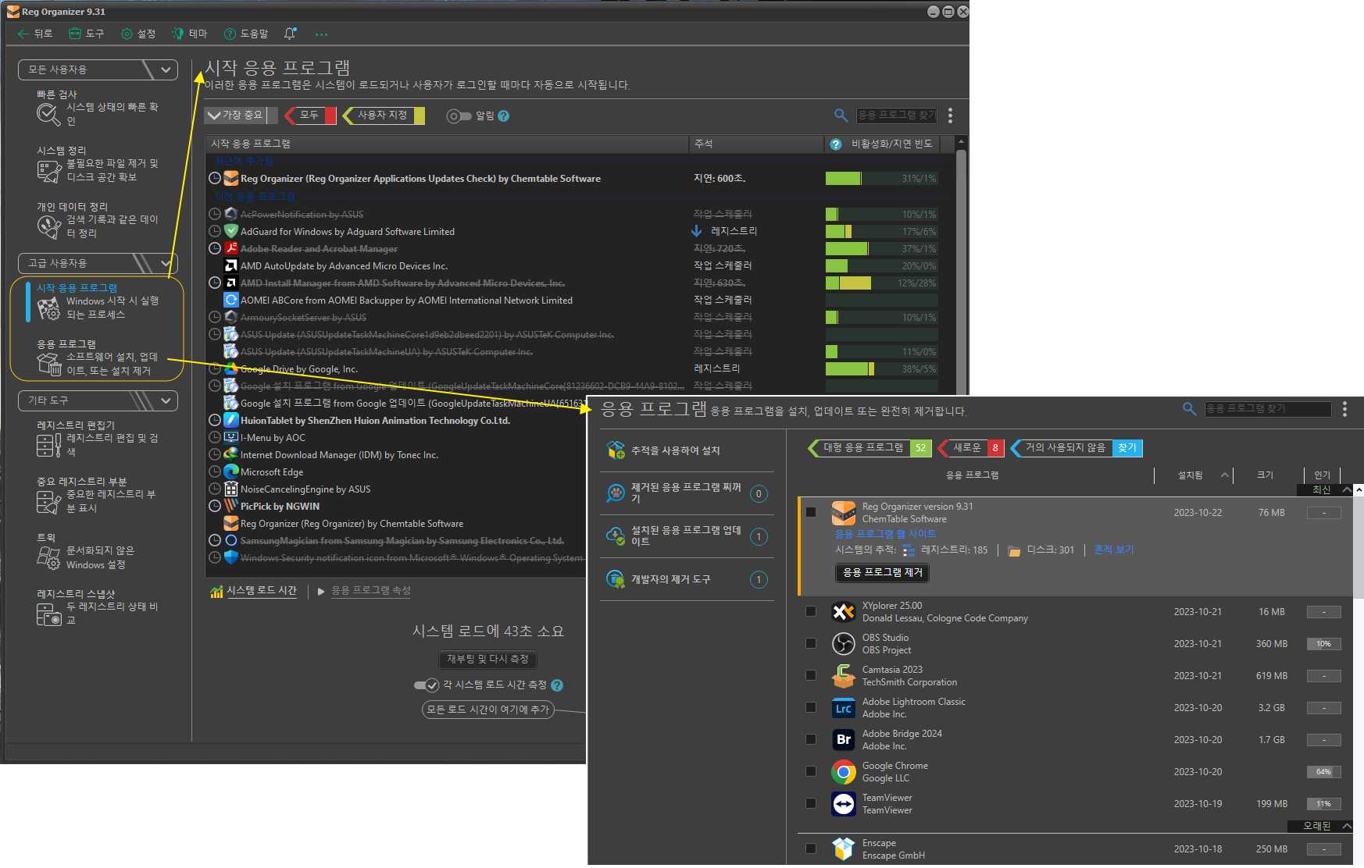
Task: Click the Google Drive frequency bar
Action: tap(881, 369)
